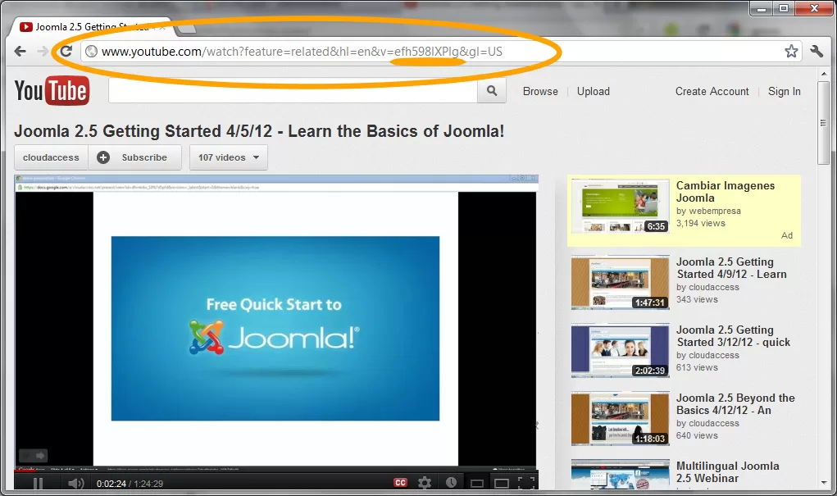Image resolution: width=837 pixels, height=496 pixels.
Task: Open the 2:02:39 video thumbnail
Action: click(620, 351)
